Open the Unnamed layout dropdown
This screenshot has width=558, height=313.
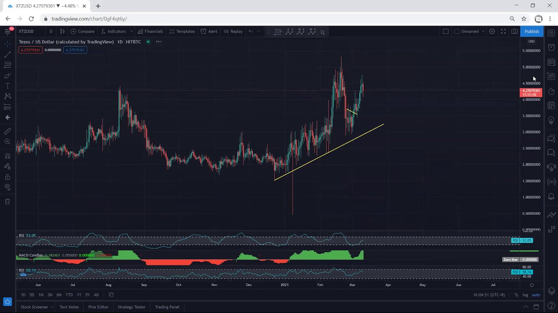tap(469, 31)
